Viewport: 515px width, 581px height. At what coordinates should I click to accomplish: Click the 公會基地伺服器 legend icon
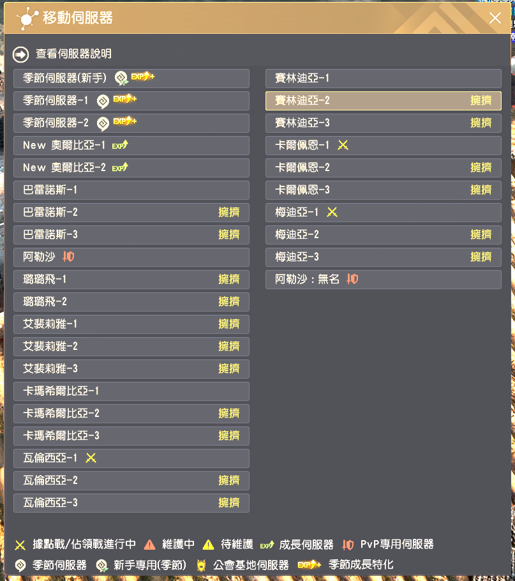pos(201,566)
